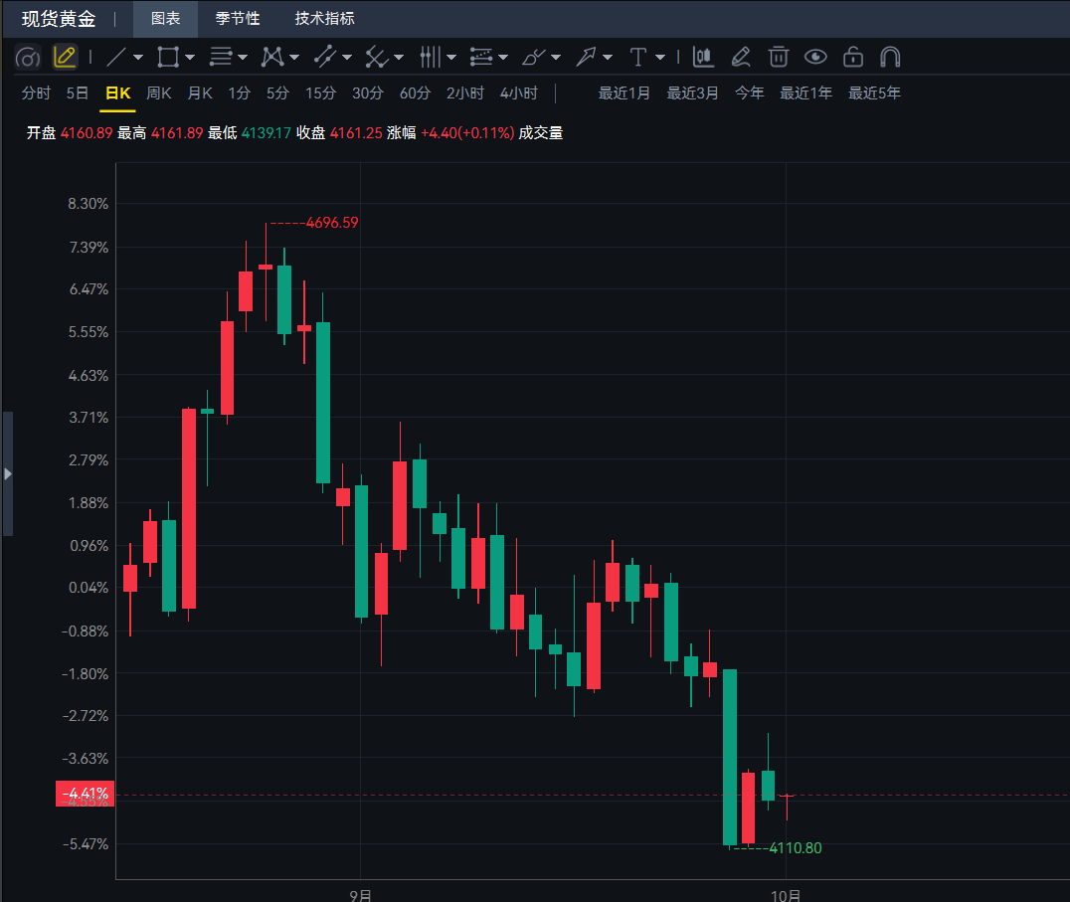Select the straight line drawing tool
1070x902 pixels.
pos(116,58)
